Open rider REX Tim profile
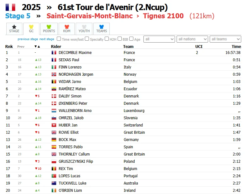245x194 pixels. (x=66, y=169)
